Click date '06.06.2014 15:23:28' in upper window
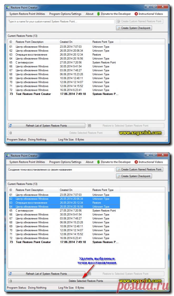The image size is (174, 296). point(71,74)
